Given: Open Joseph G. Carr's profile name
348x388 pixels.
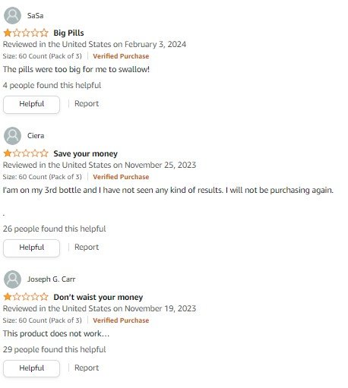Looking at the screenshot, I should tap(51, 279).
